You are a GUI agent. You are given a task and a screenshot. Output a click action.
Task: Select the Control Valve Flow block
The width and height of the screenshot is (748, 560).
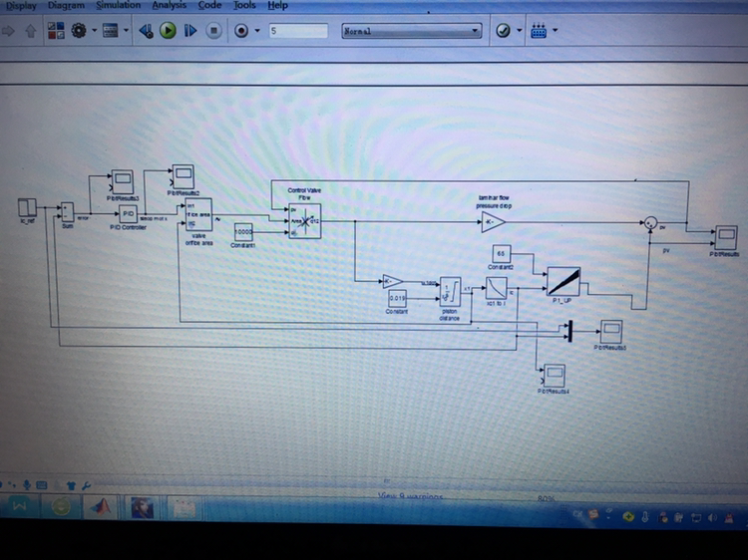click(304, 221)
